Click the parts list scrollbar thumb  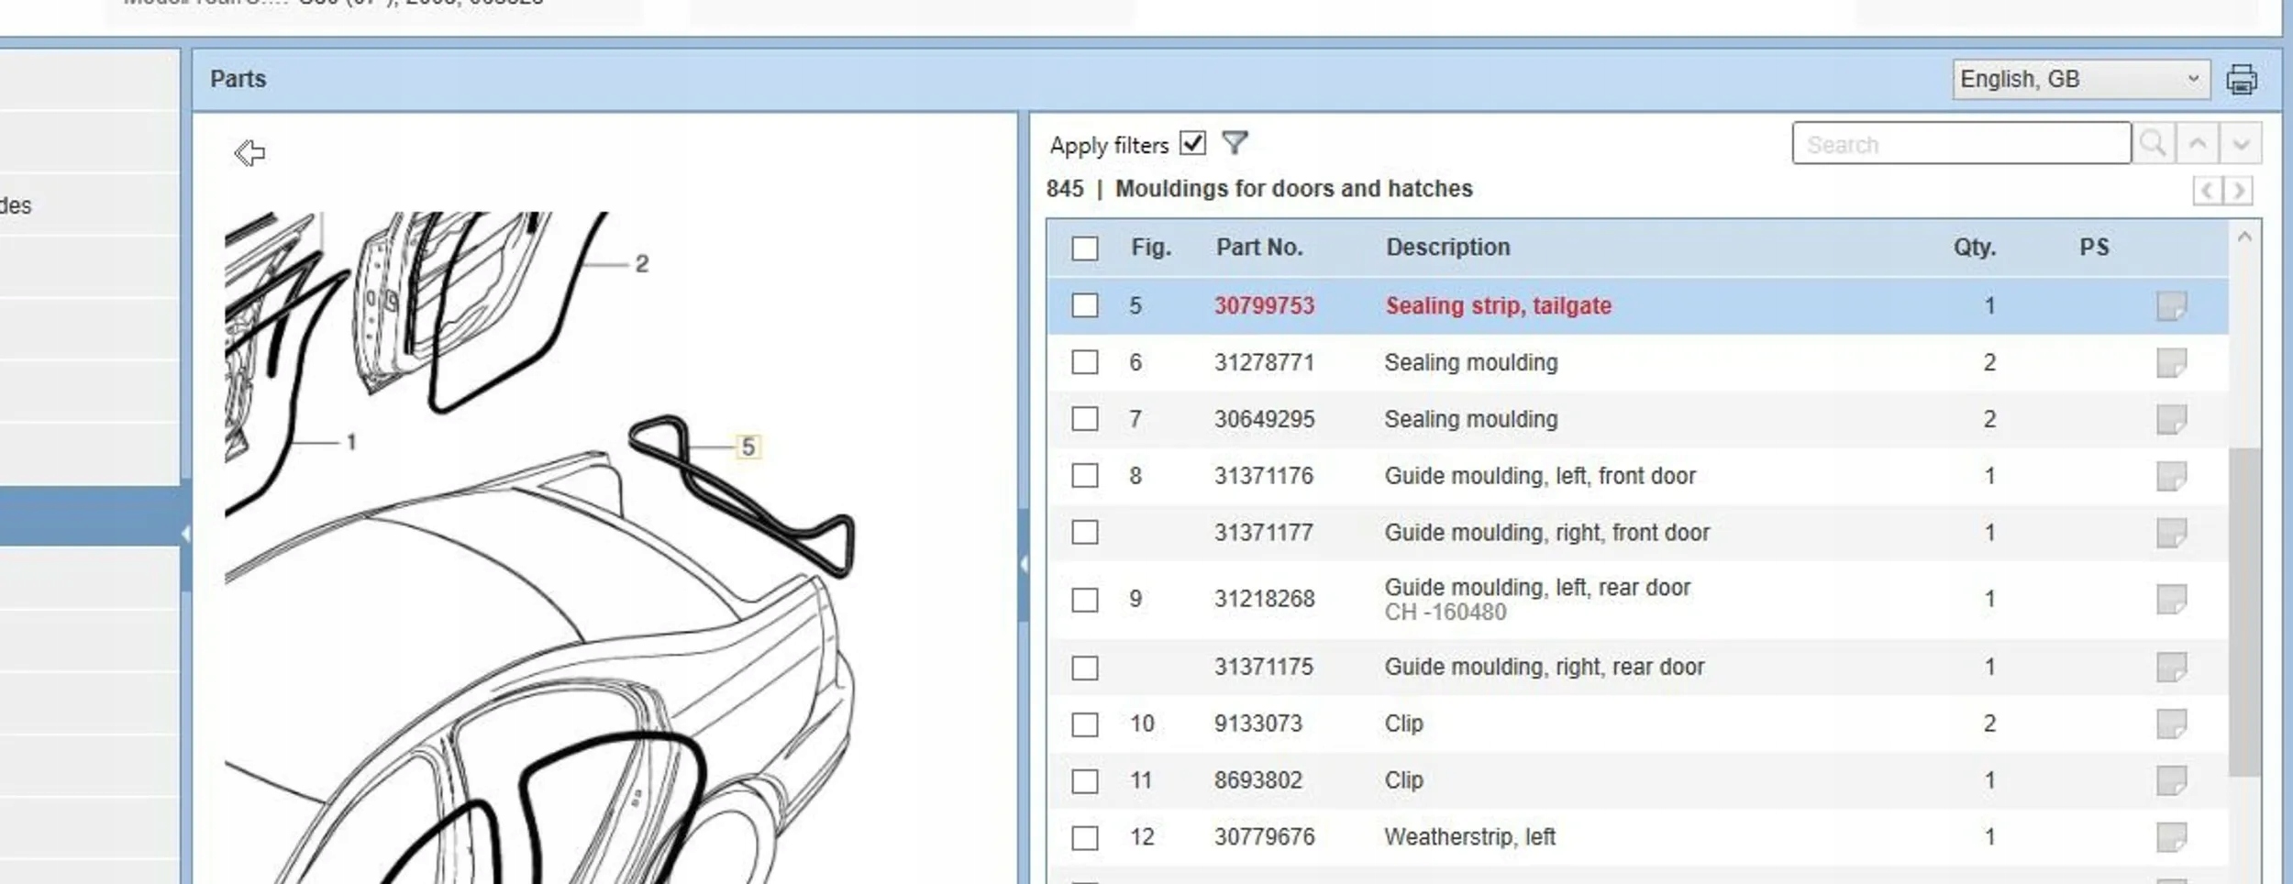coord(2244,612)
